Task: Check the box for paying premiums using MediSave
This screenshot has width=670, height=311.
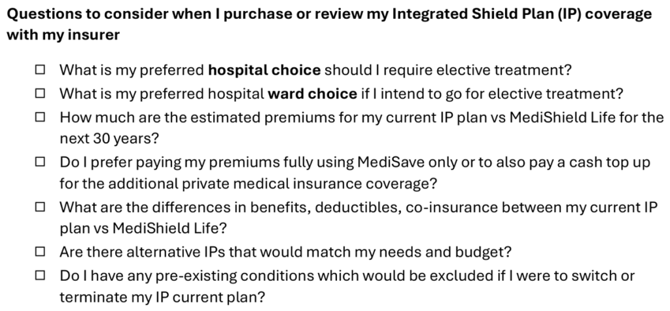Action: pyautogui.click(x=40, y=162)
